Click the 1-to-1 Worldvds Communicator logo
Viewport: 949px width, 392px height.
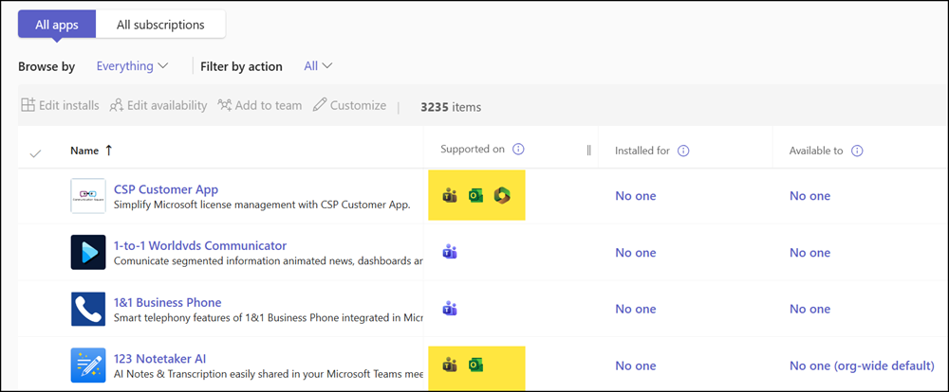88,252
